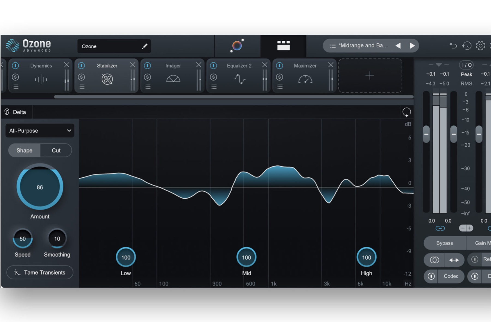Select the Imager module icon
491x322 pixels.
point(173,79)
